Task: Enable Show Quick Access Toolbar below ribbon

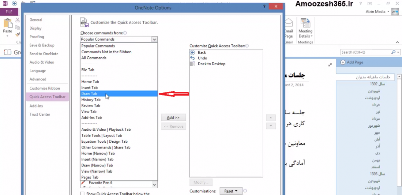Action: coord(82,193)
